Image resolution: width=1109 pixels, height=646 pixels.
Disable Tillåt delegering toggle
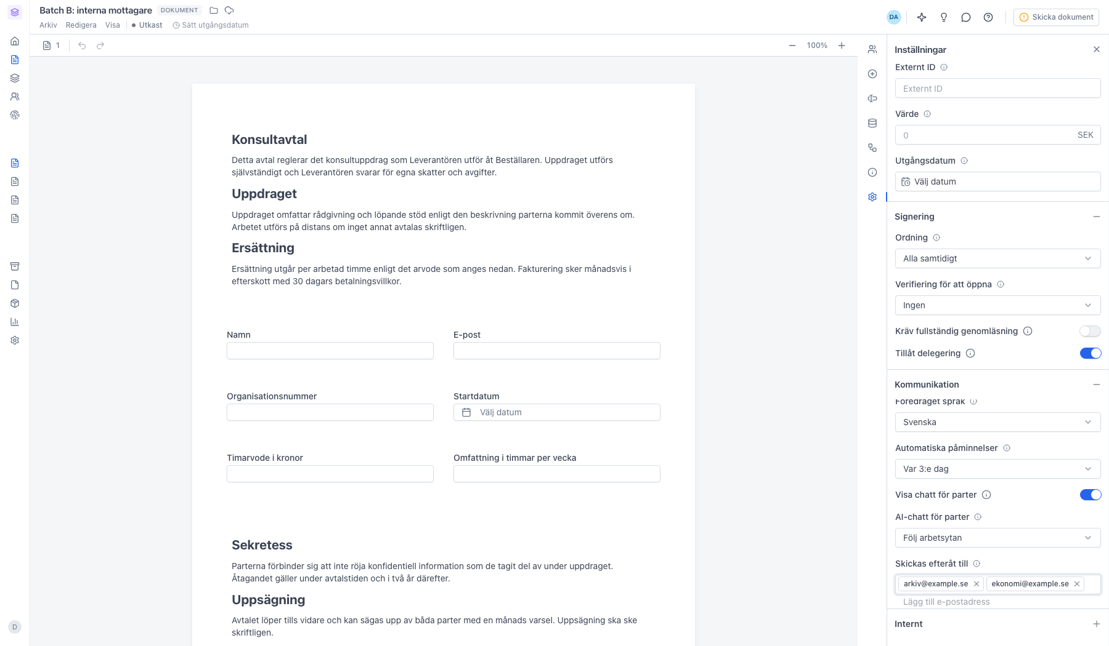pos(1090,353)
